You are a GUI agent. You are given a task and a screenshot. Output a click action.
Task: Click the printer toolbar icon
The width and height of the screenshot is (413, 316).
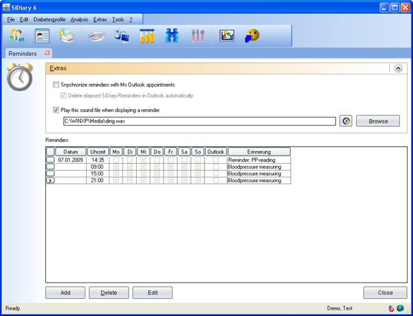(x=66, y=36)
